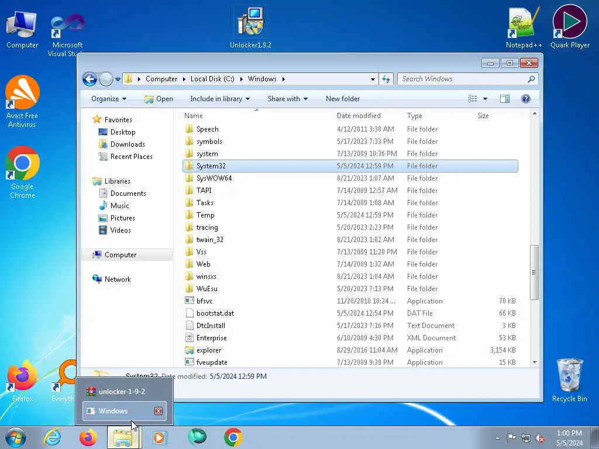Open Avast Free Antivirus desktop shortcut
Image resolution: width=599 pixels, height=449 pixels.
point(22,102)
